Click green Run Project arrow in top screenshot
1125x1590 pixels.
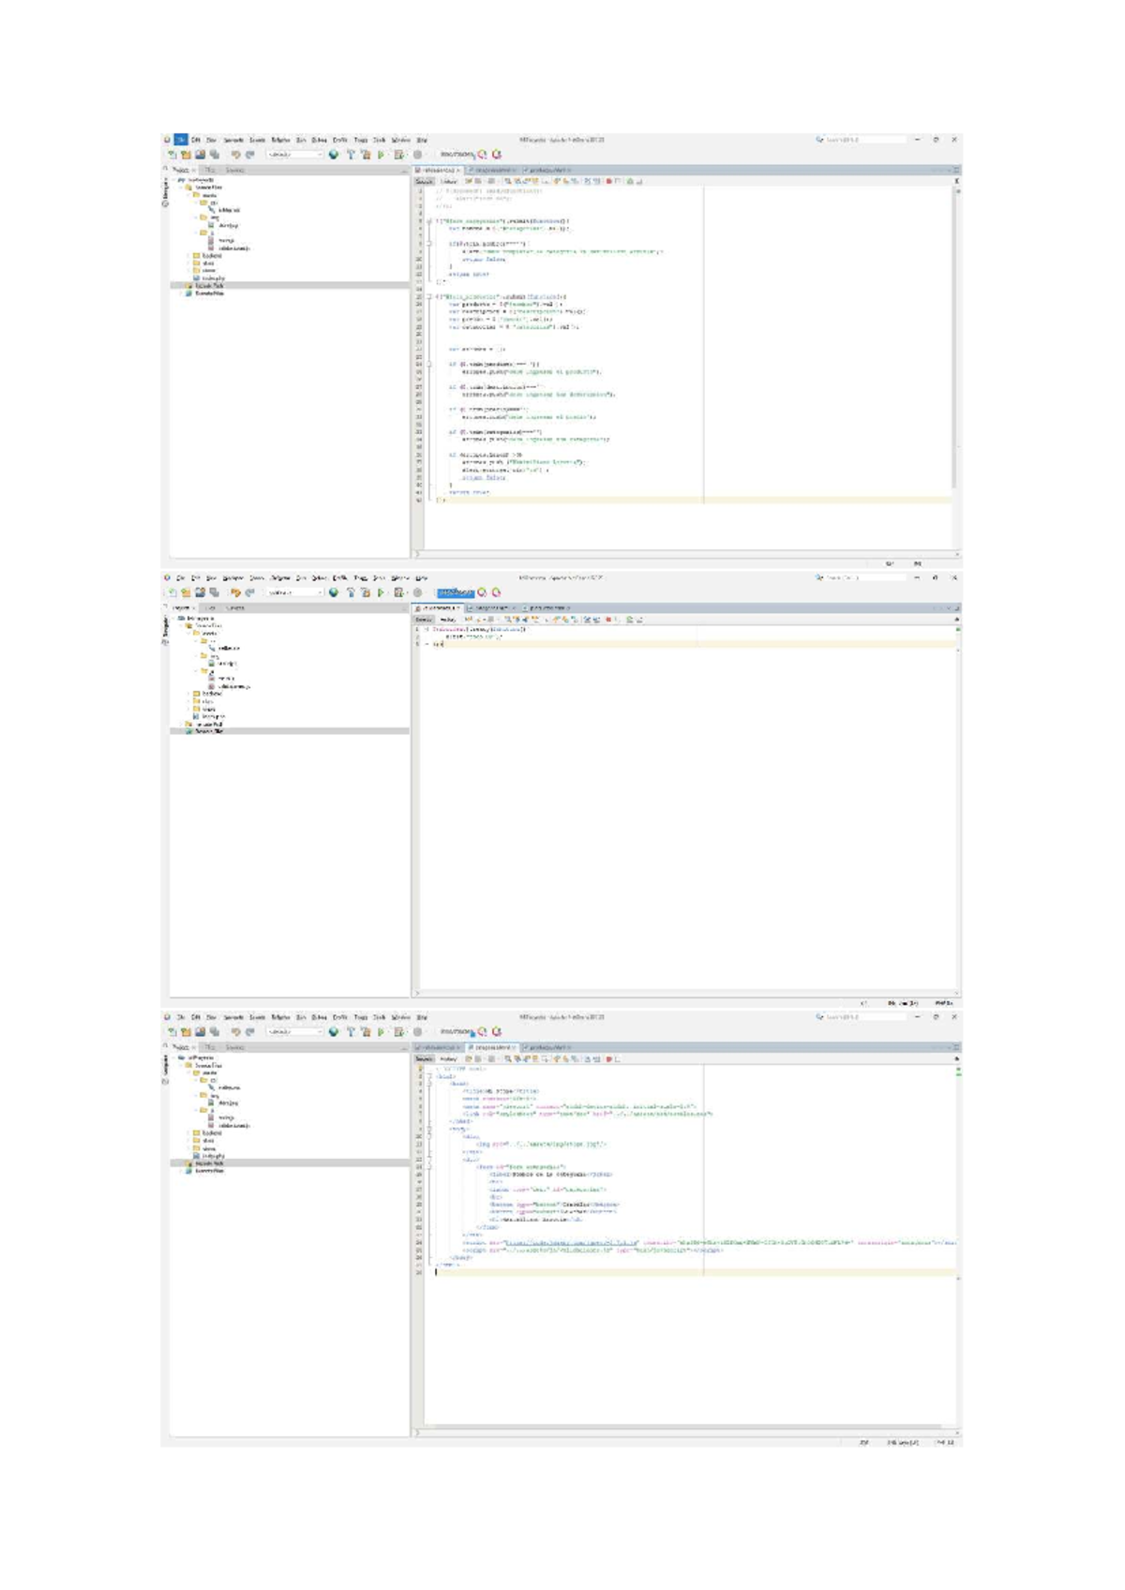click(381, 155)
